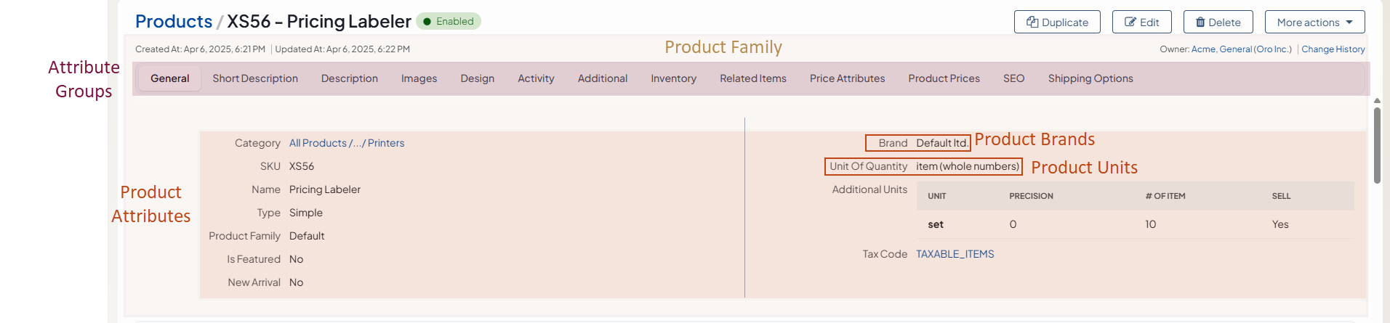
Task: Show the Product Prices tab
Action: (x=944, y=78)
